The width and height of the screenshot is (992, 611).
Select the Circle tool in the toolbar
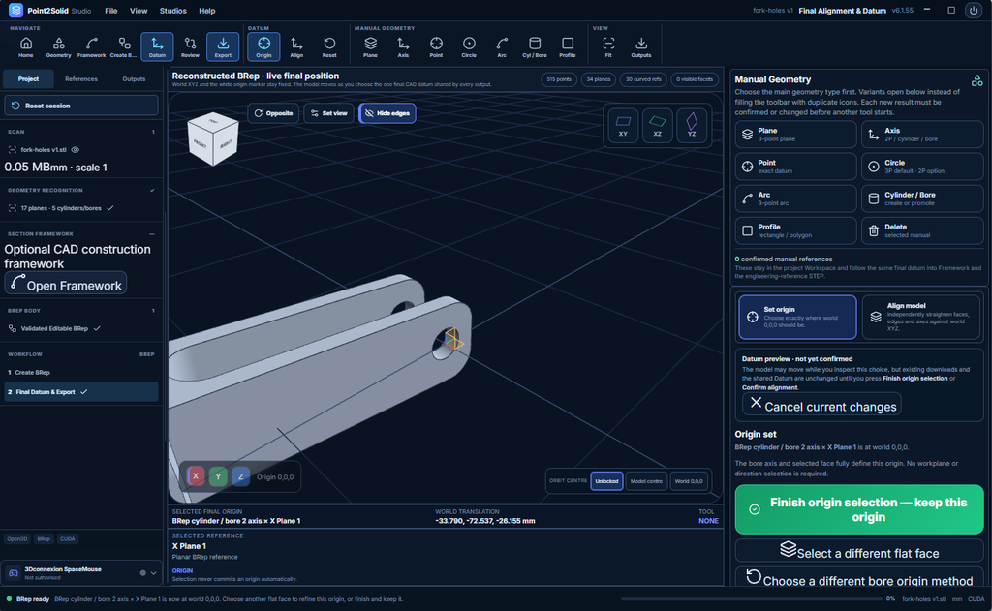469,46
